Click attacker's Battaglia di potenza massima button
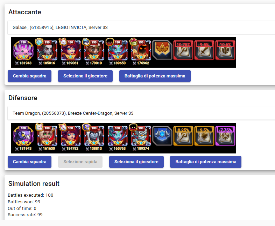This screenshot has width=275, height=226. point(155,76)
